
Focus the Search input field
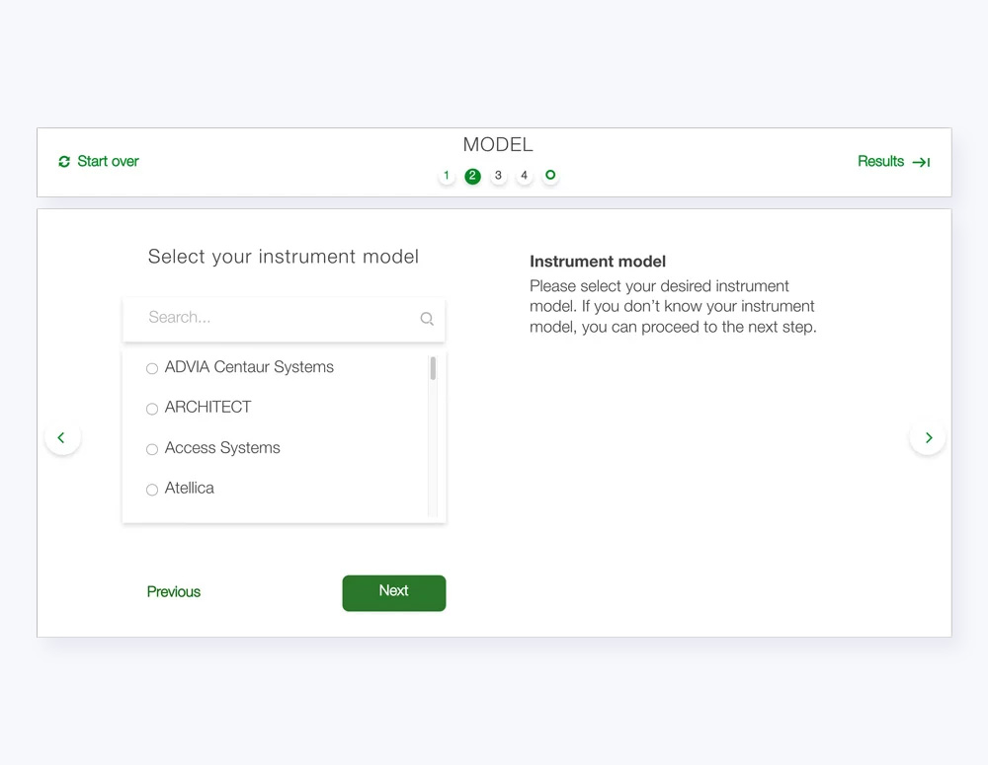click(x=284, y=319)
